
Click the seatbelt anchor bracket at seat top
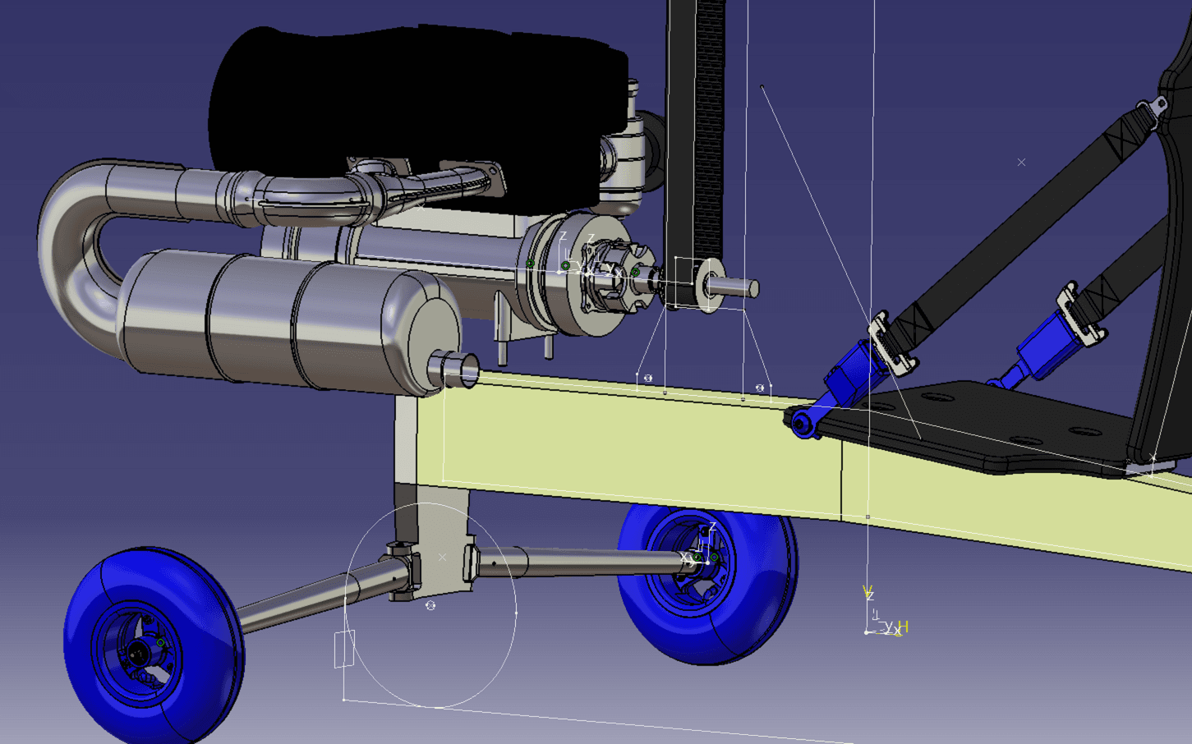1157,105
